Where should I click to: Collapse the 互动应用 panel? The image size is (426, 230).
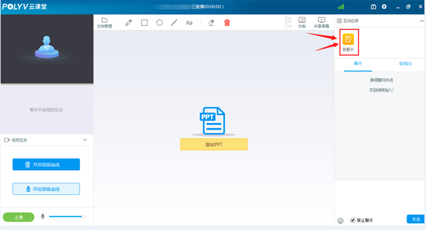(x=421, y=21)
